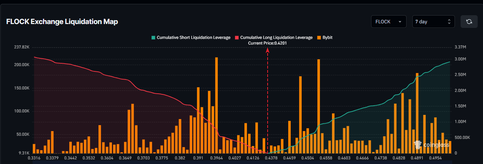Image resolution: width=483 pixels, height=164 pixels.
Task: Click the tall orange bar right of 0.4504
Action: [x=318, y=106]
